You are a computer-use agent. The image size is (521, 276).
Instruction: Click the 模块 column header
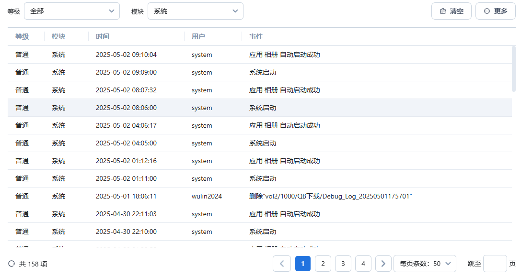(58, 36)
